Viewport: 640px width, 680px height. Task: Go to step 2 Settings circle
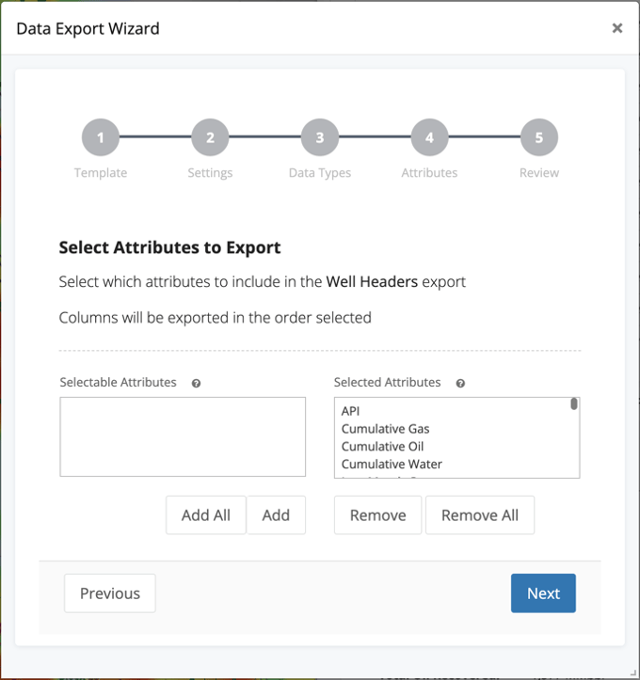click(x=210, y=137)
